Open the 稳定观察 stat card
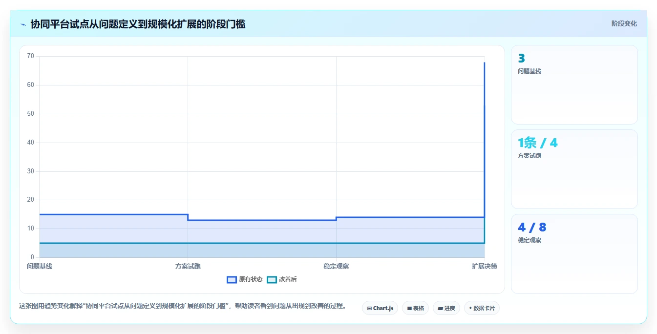Viewport: 657px width, 334px height. pos(574,254)
